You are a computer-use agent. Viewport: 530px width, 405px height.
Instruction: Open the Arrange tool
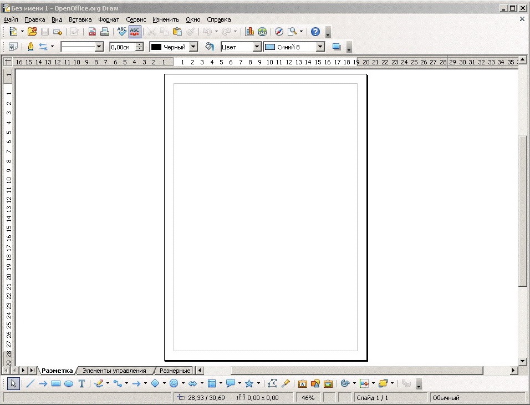point(383,383)
